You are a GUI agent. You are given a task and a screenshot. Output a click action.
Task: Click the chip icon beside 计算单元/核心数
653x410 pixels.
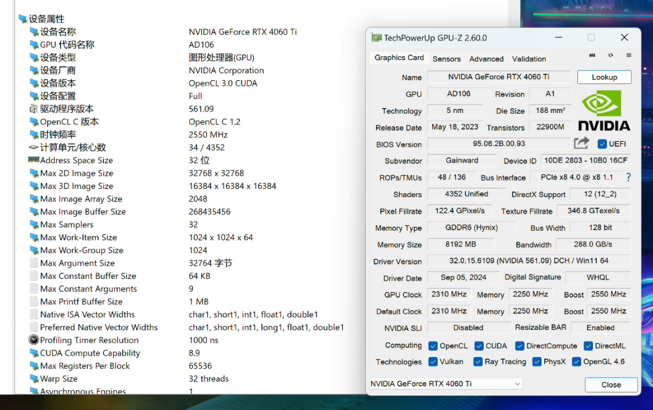34,147
